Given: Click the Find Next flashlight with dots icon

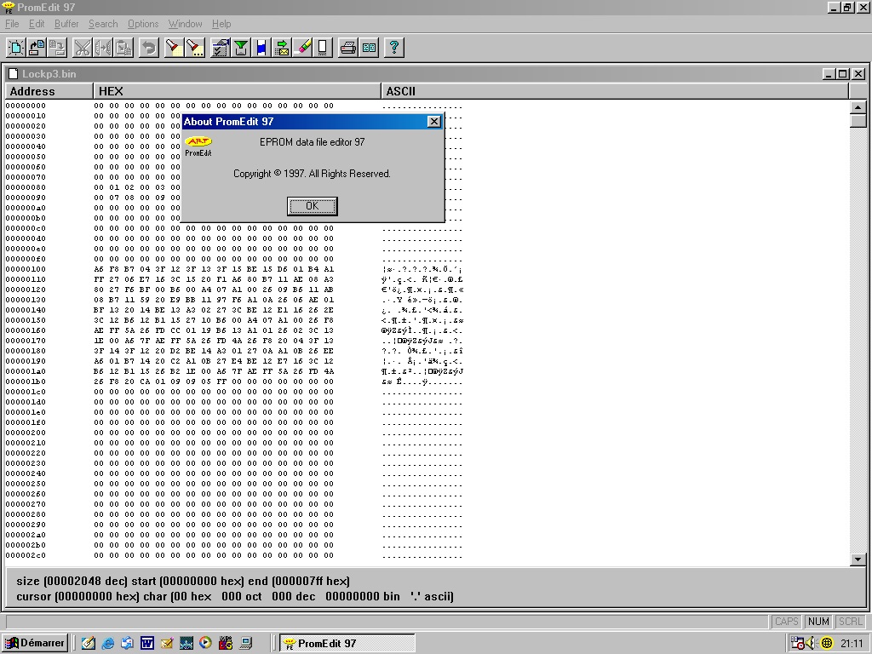Looking at the screenshot, I should coord(195,48).
